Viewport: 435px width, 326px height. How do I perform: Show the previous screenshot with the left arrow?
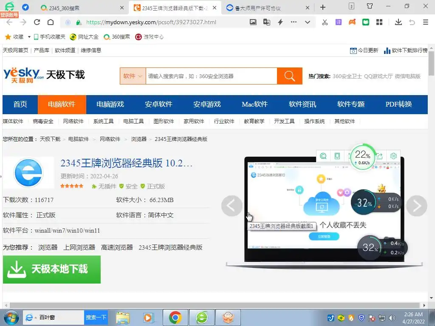[x=232, y=206]
